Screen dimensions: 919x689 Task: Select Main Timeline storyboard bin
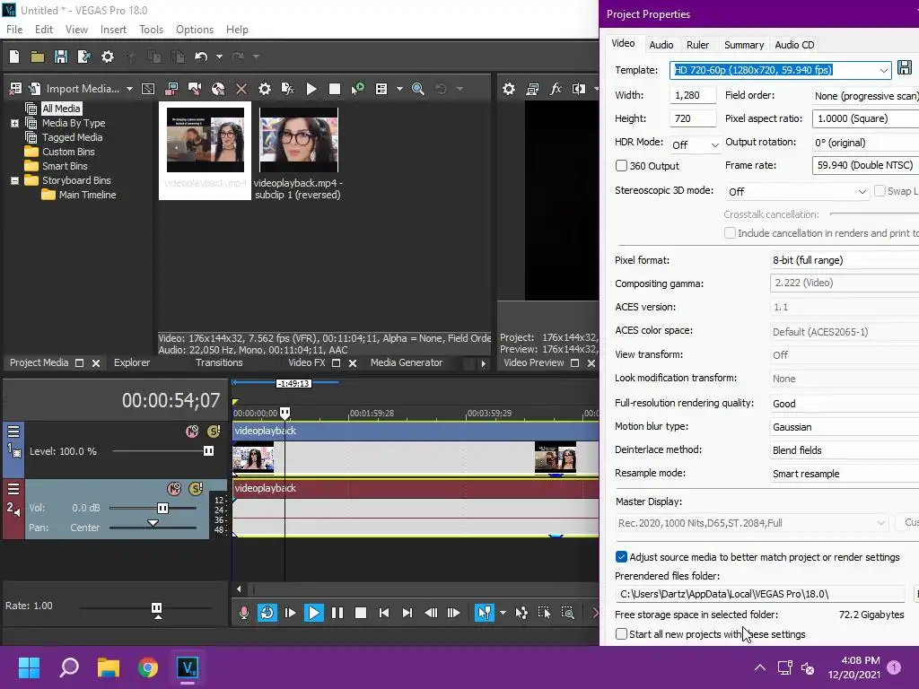(87, 195)
